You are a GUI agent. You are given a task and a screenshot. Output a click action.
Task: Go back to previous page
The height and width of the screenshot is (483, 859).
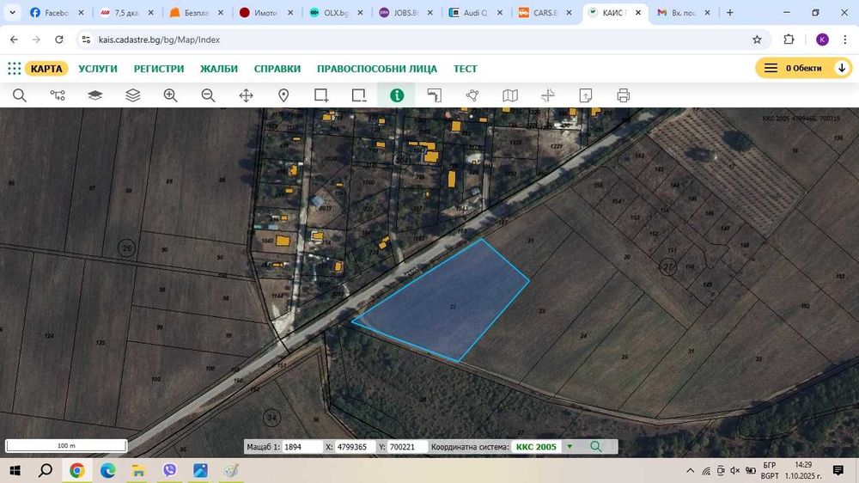point(15,40)
